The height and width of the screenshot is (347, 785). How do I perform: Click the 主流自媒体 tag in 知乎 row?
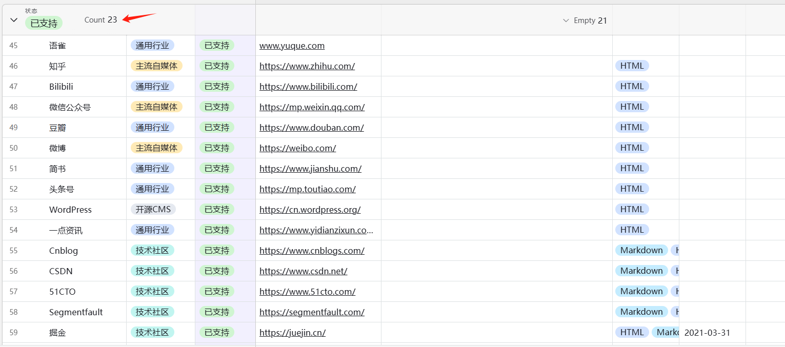pos(156,66)
